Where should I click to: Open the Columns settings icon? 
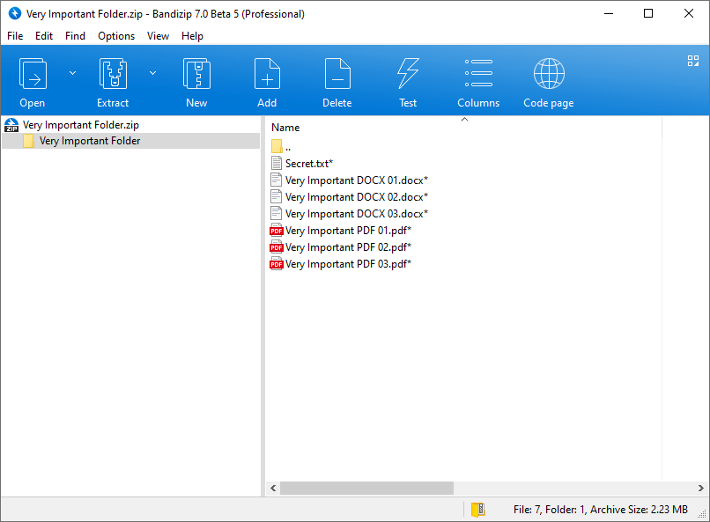coord(478,75)
